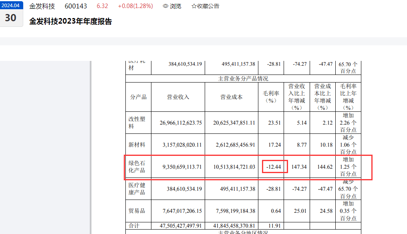Click the column header 分产品
407x234 pixels.
tap(138, 97)
